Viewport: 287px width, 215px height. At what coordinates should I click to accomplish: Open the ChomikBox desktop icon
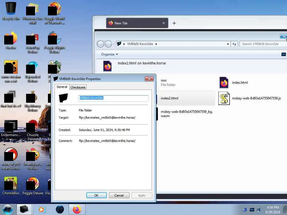11,186
